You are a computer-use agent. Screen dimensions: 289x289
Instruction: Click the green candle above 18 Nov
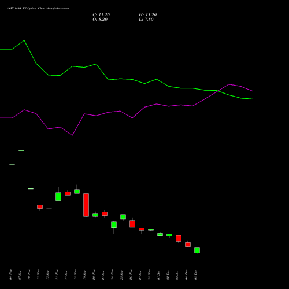(77, 191)
